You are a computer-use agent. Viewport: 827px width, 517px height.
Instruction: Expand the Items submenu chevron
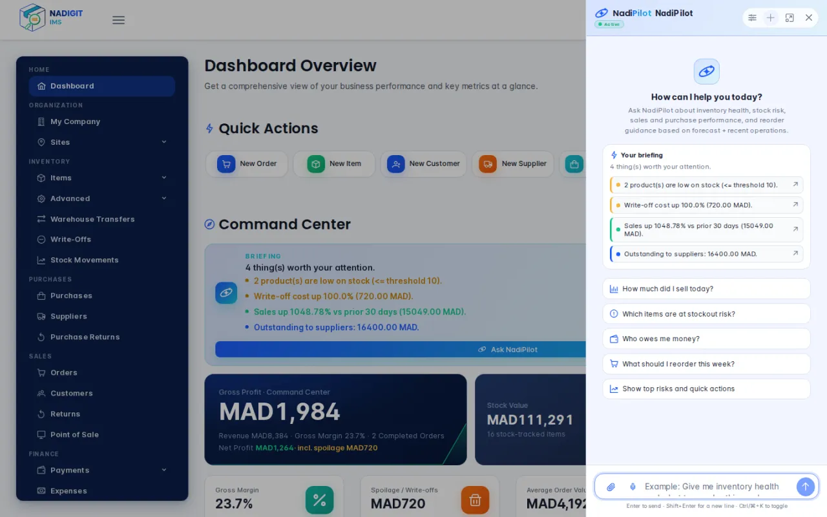click(x=164, y=178)
